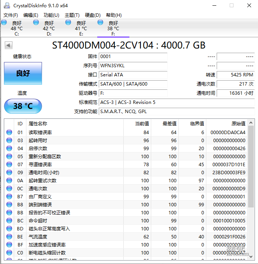
Task: Click the scrollbar down arrow in attribute list
Action: click(x=251, y=257)
